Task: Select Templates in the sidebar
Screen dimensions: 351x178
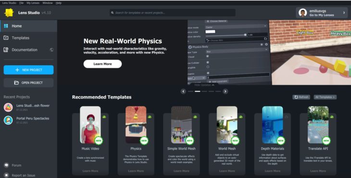Action: pos(29,38)
